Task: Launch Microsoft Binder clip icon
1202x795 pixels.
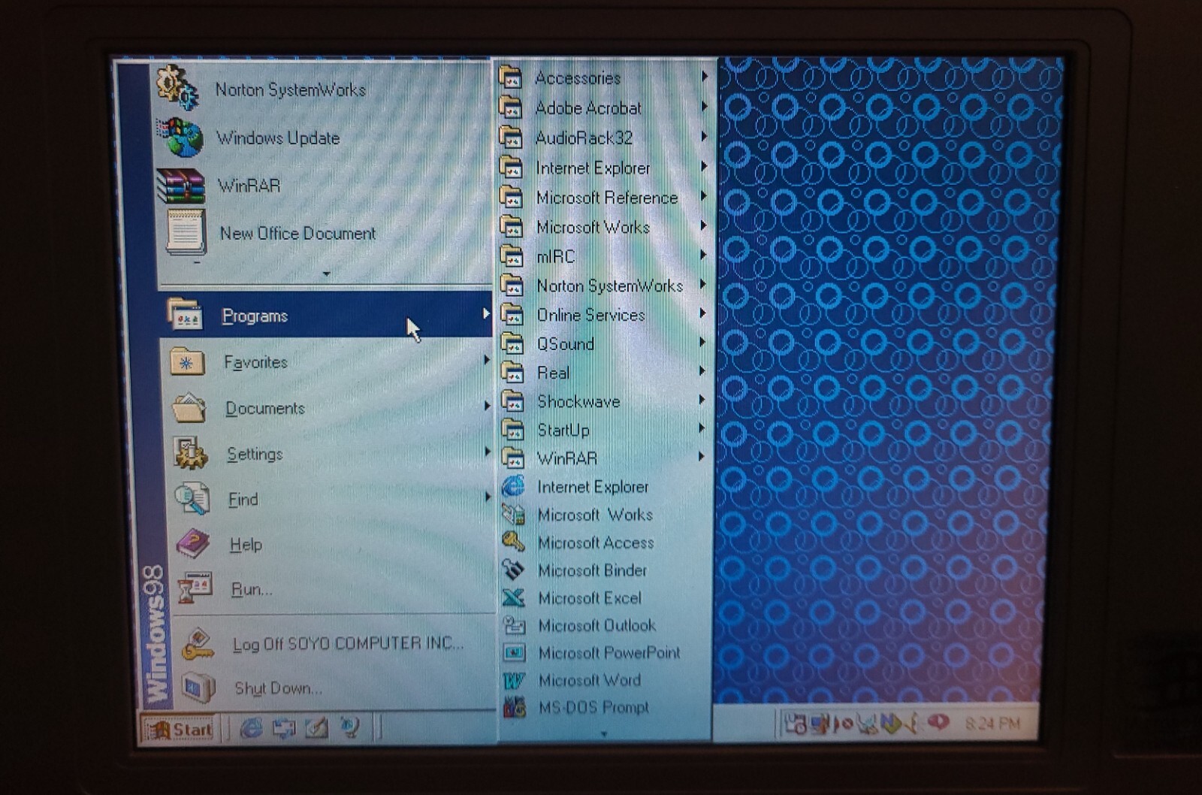Action: pos(513,570)
